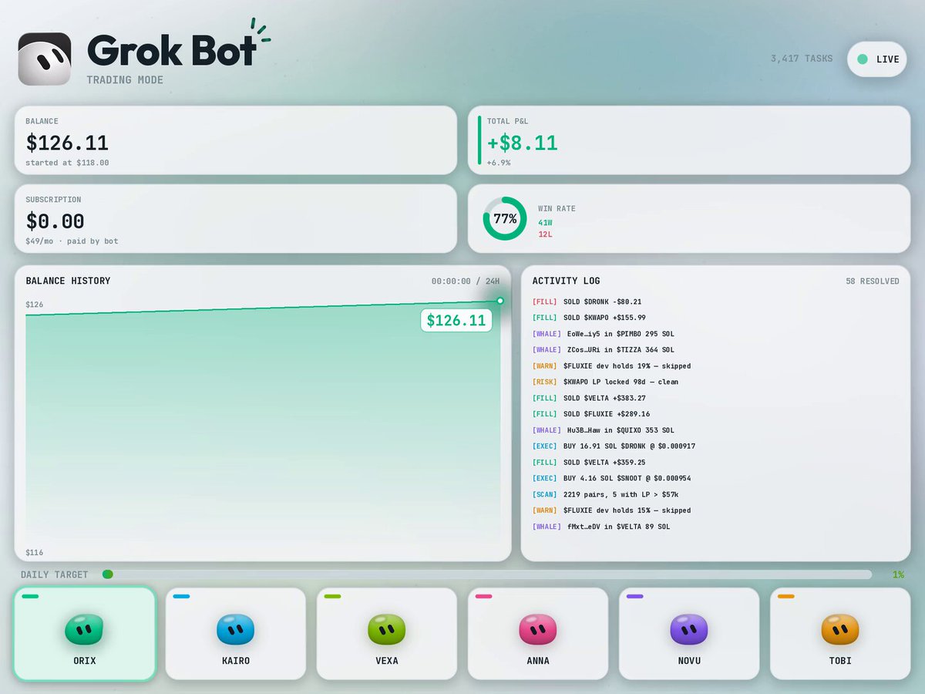Click the TRADING MODE subtitle
The height and width of the screenshot is (694, 925).
(x=125, y=80)
